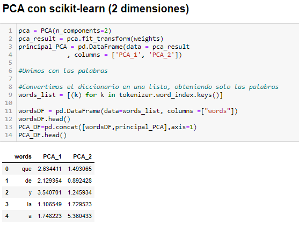Image resolution: width=299 pixels, height=225 pixels.
Task: Click the PCA_1 column header in output
Action: [52, 156]
